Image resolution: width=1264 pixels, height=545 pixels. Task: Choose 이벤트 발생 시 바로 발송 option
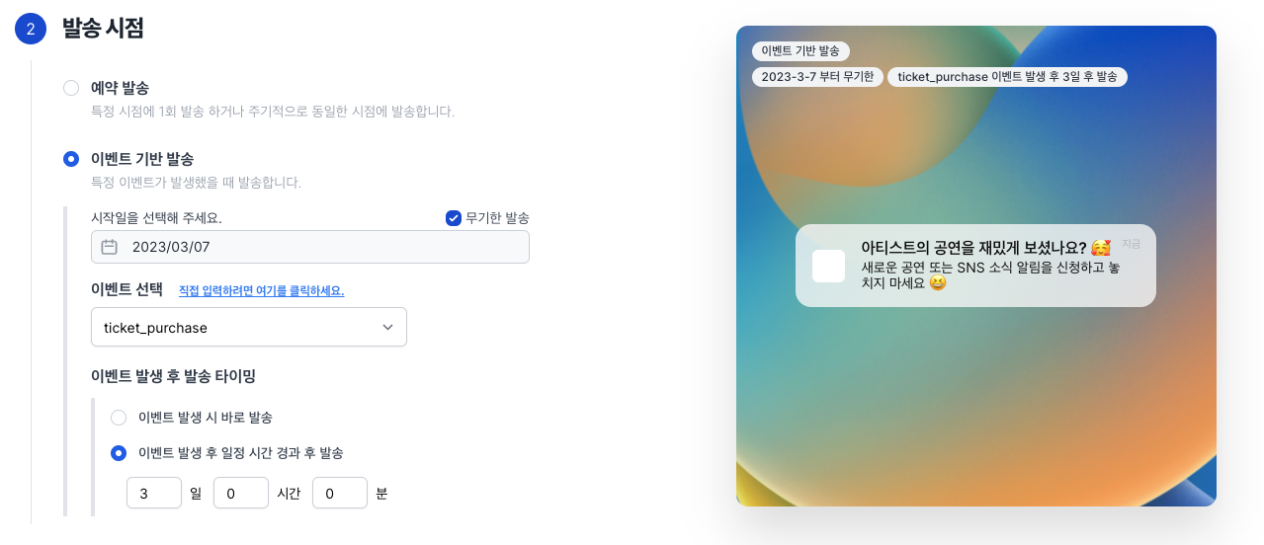pyautogui.click(x=119, y=418)
